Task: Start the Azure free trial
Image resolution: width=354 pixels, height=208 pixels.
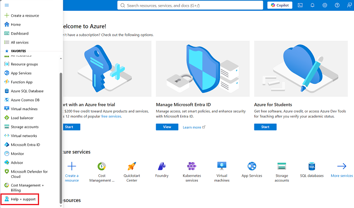Action: click(x=71, y=127)
